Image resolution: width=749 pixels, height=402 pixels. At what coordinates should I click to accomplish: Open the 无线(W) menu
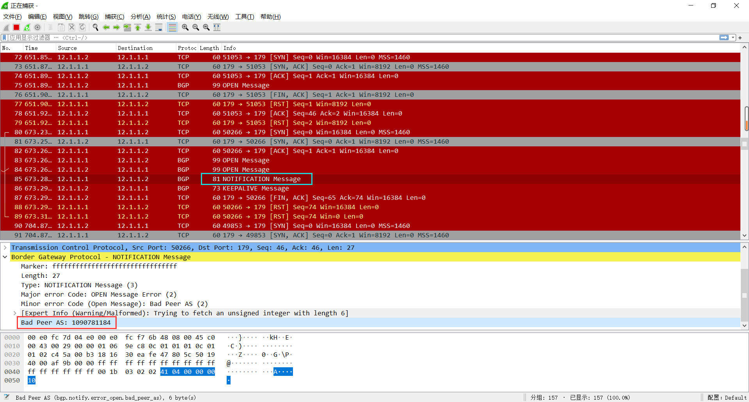point(218,17)
